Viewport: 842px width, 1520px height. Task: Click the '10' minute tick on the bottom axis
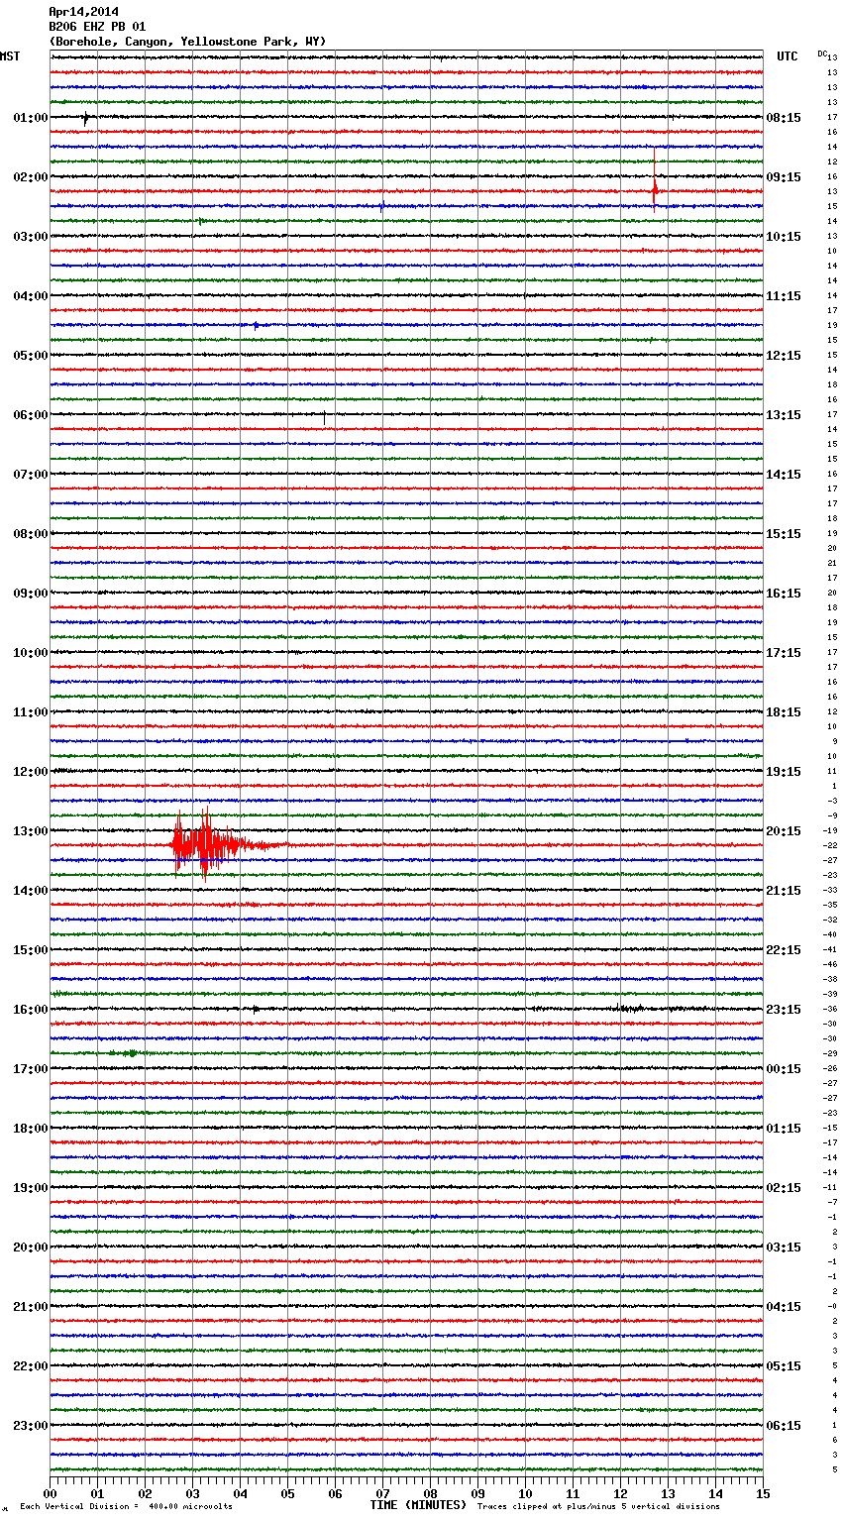[525, 1493]
